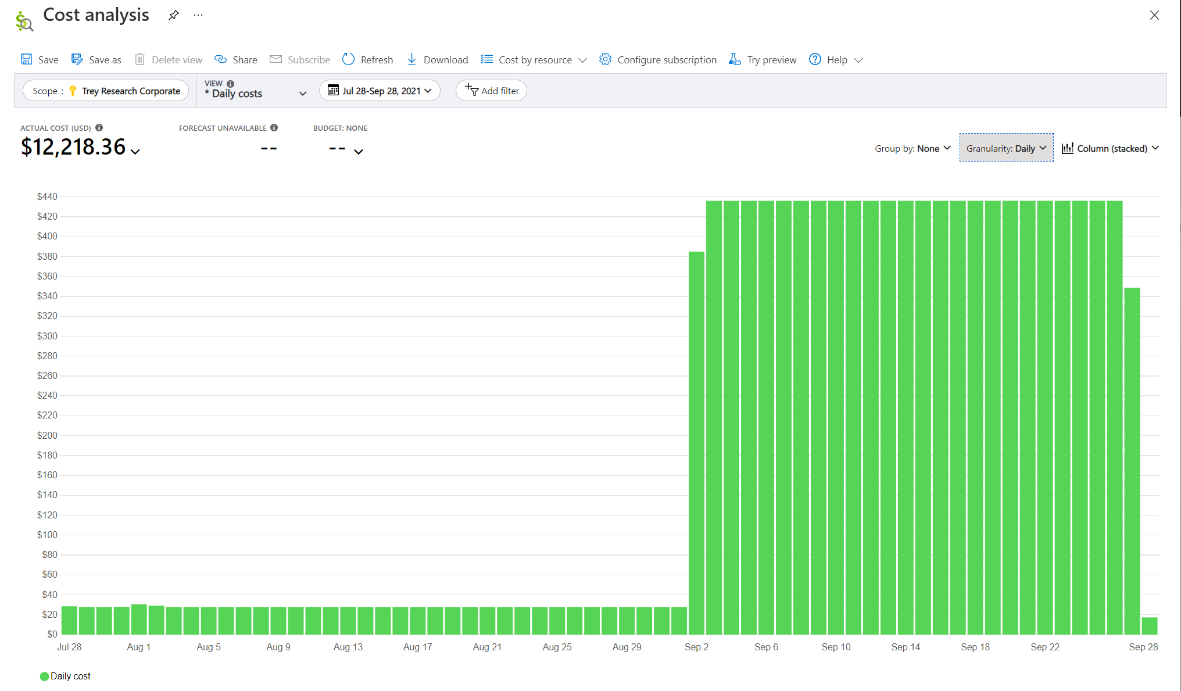Click the Add filter button
Viewport: 1181px width, 691px height.
click(x=492, y=91)
